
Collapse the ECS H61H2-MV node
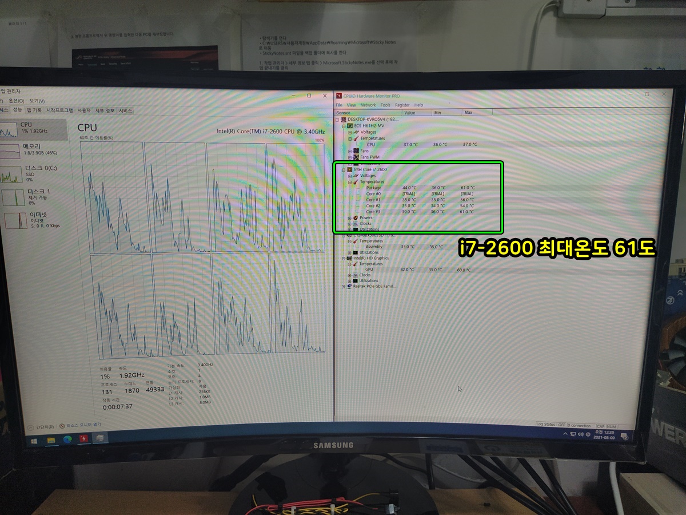pyautogui.click(x=344, y=126)
